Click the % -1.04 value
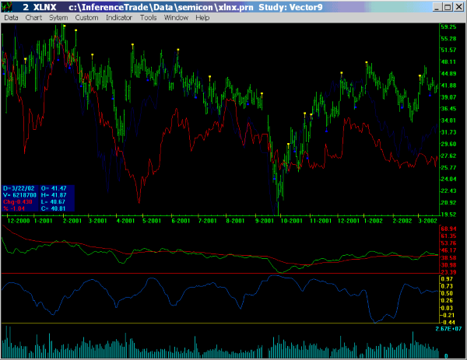This screenshot has height=360, width=467. (x=14, y=208)
